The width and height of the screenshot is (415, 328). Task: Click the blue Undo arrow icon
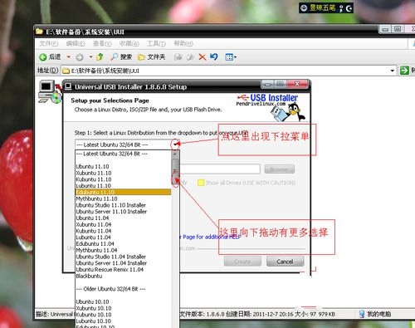coord(214,57)
